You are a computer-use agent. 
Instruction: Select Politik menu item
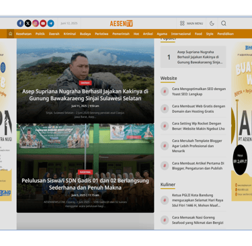(x=40, y=34)
